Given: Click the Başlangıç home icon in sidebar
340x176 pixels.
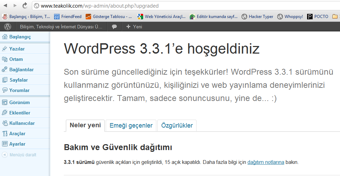Looking at the screenshot, I should (5, 37).
